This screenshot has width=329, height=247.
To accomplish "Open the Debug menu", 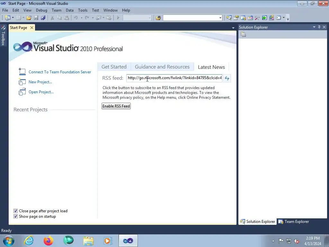I will click(x=41, y=10).
